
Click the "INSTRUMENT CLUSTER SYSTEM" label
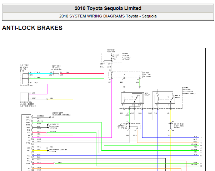[x=58, y=150]
